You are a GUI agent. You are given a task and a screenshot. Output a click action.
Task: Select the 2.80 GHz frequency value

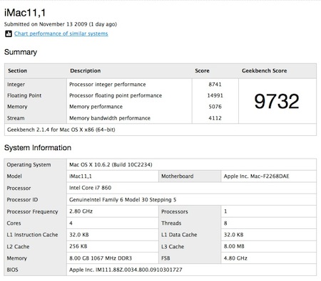tap(81, 211)
